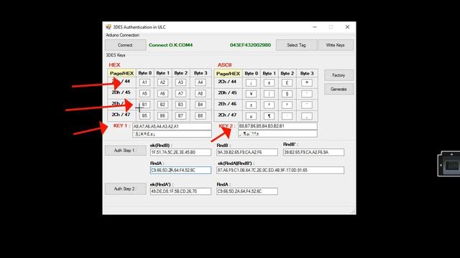Click the yellow Page/HEX header in ASCII table
Screen dimensions: 460x258
(228, 73)
